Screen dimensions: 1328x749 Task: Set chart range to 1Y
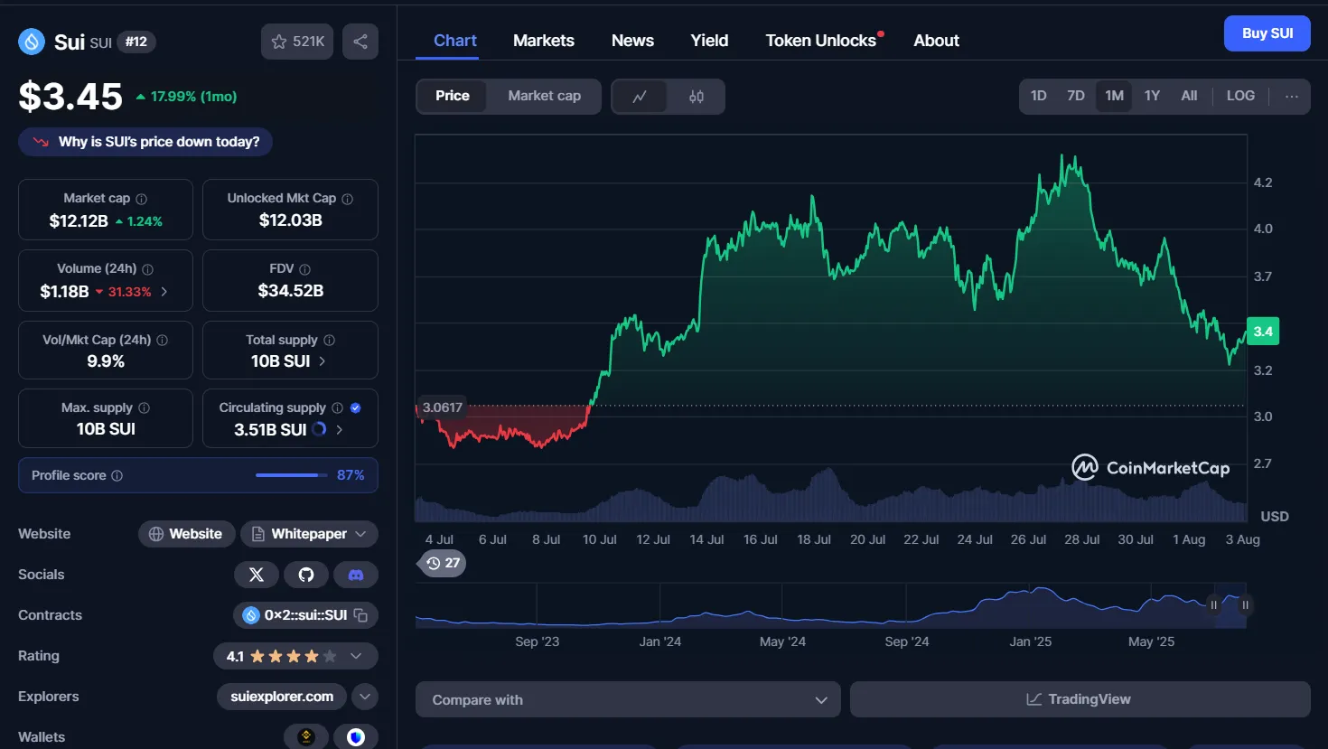[x=1152, y=97]
